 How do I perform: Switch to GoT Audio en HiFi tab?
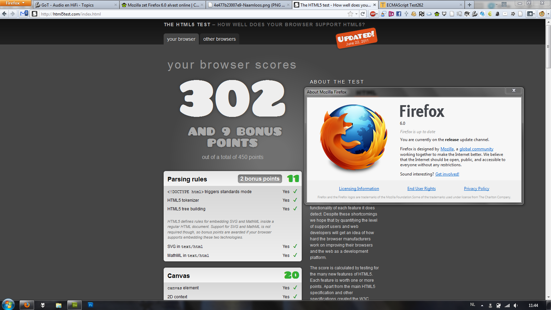[76, 5]
